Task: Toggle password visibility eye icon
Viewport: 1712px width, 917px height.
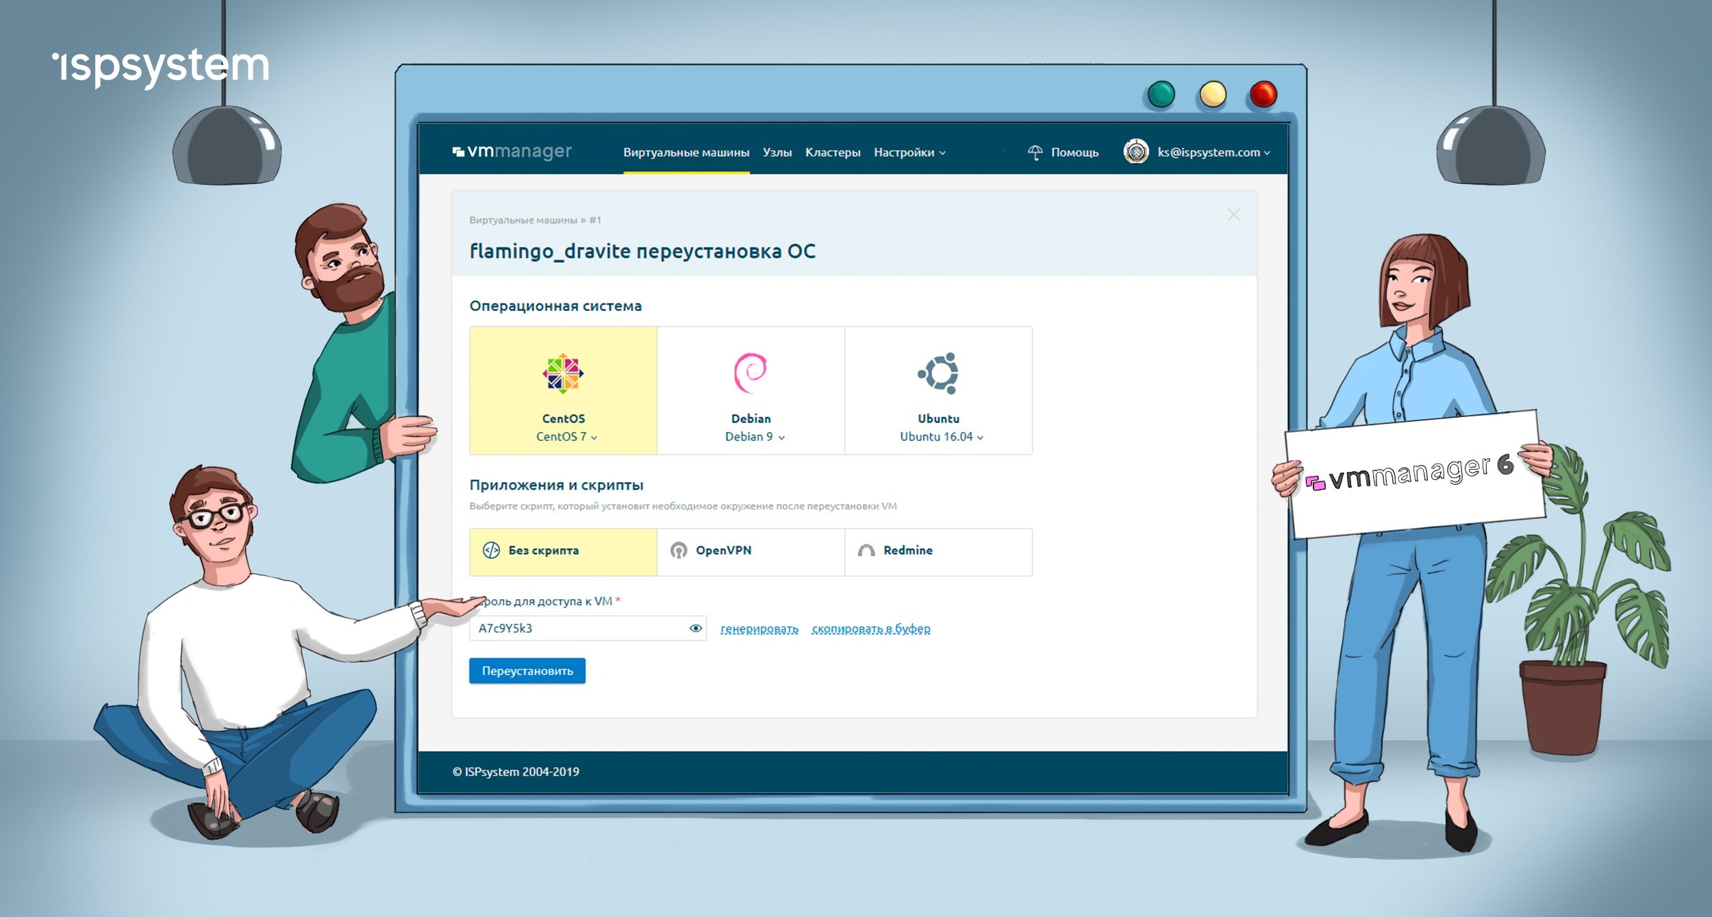Action: [695, 628]
